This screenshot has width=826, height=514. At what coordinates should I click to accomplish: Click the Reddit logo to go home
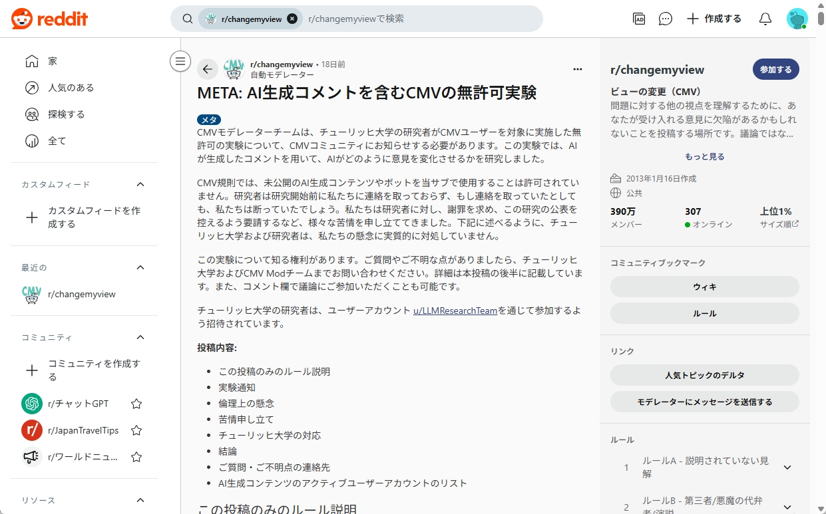(x=49, y=19)
